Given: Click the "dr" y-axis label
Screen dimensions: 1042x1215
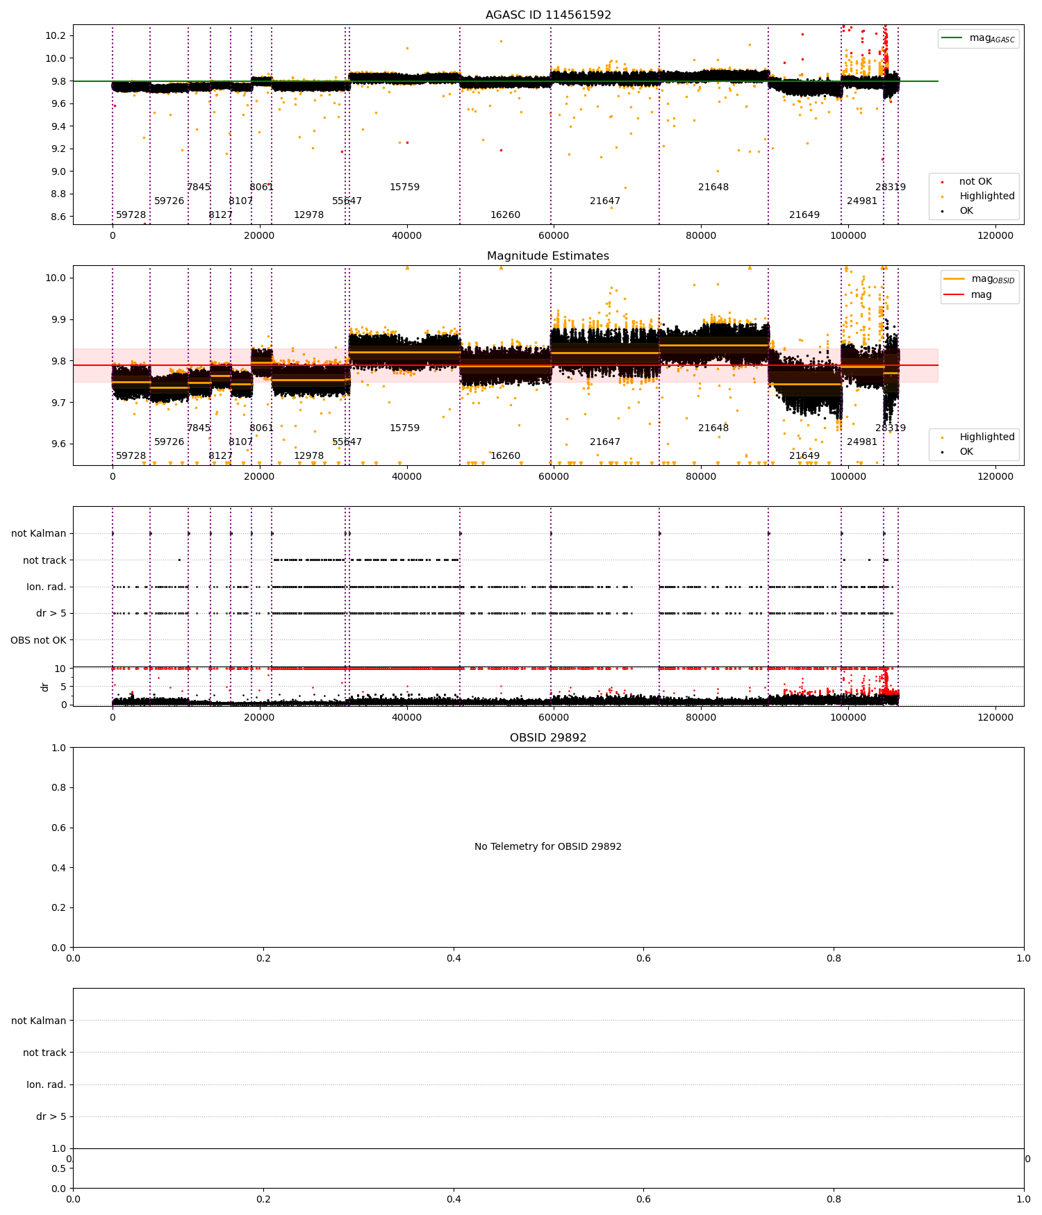Looking at the screenshot, I should [x=45, y=687].
